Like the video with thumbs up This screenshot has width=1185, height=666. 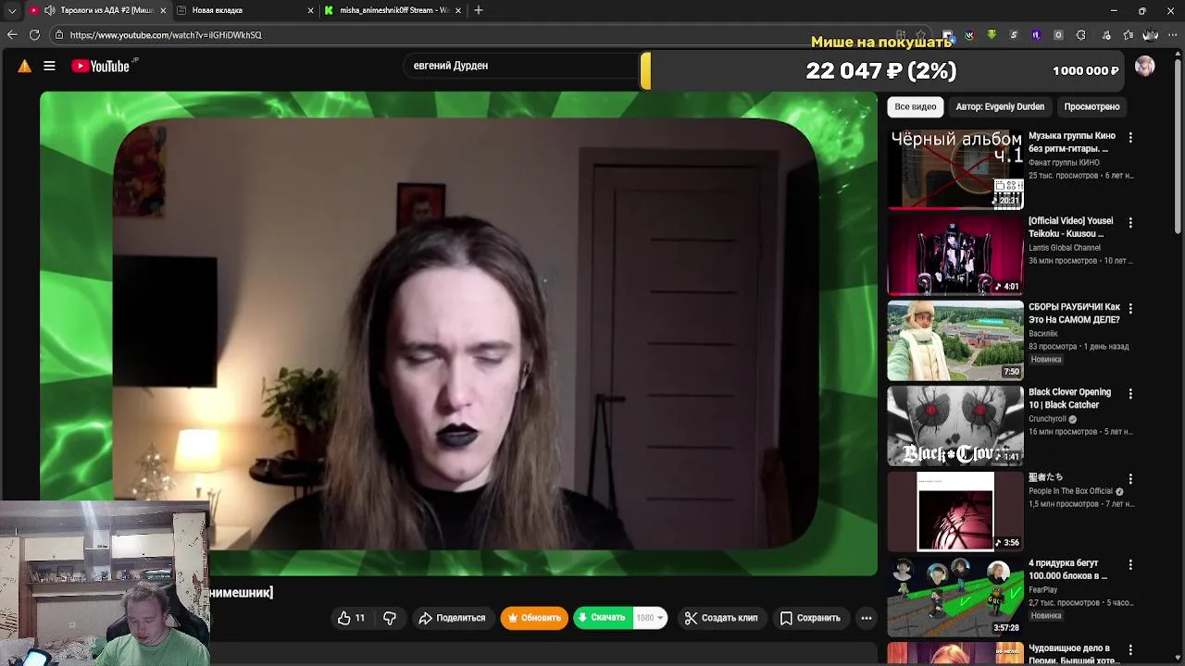click(x=352, y=618)
